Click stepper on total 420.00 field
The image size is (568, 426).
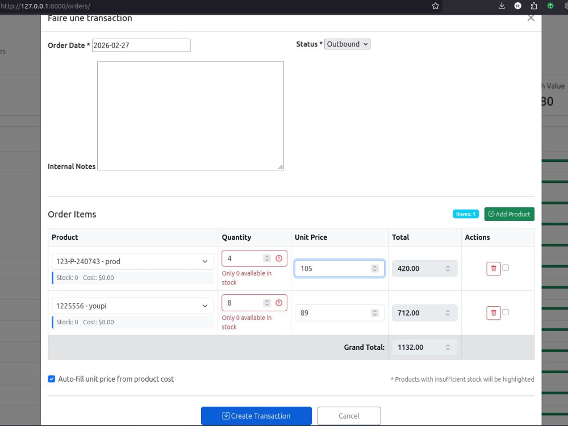tap(448, 269)
